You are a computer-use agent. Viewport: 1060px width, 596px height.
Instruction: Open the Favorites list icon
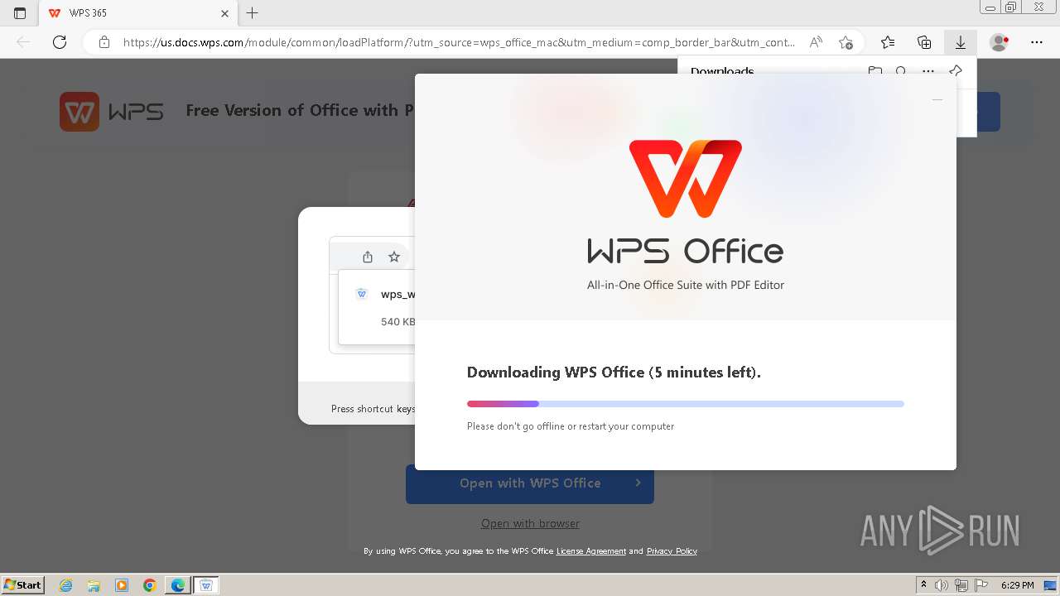click(888, 42)
